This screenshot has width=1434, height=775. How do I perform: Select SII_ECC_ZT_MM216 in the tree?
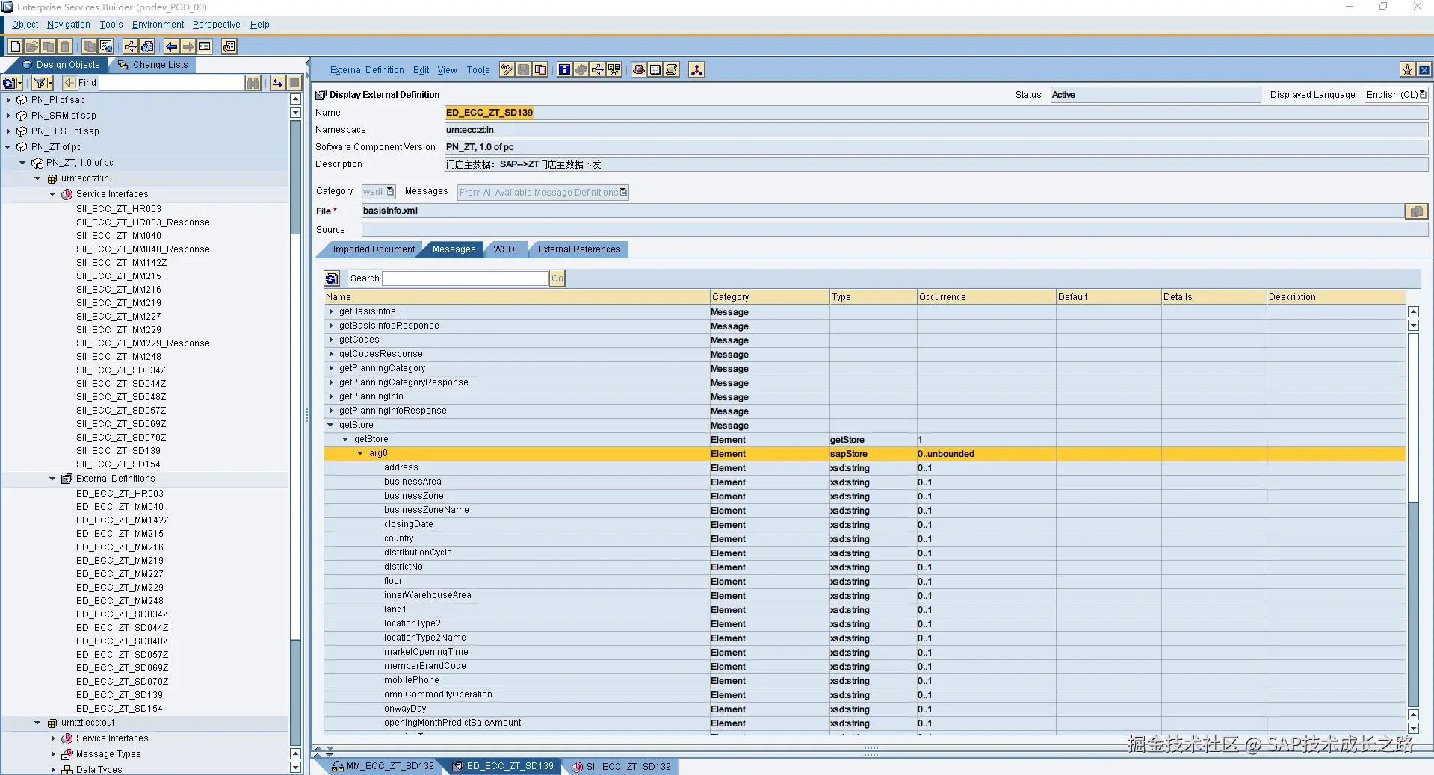click(x=119, y=290)
